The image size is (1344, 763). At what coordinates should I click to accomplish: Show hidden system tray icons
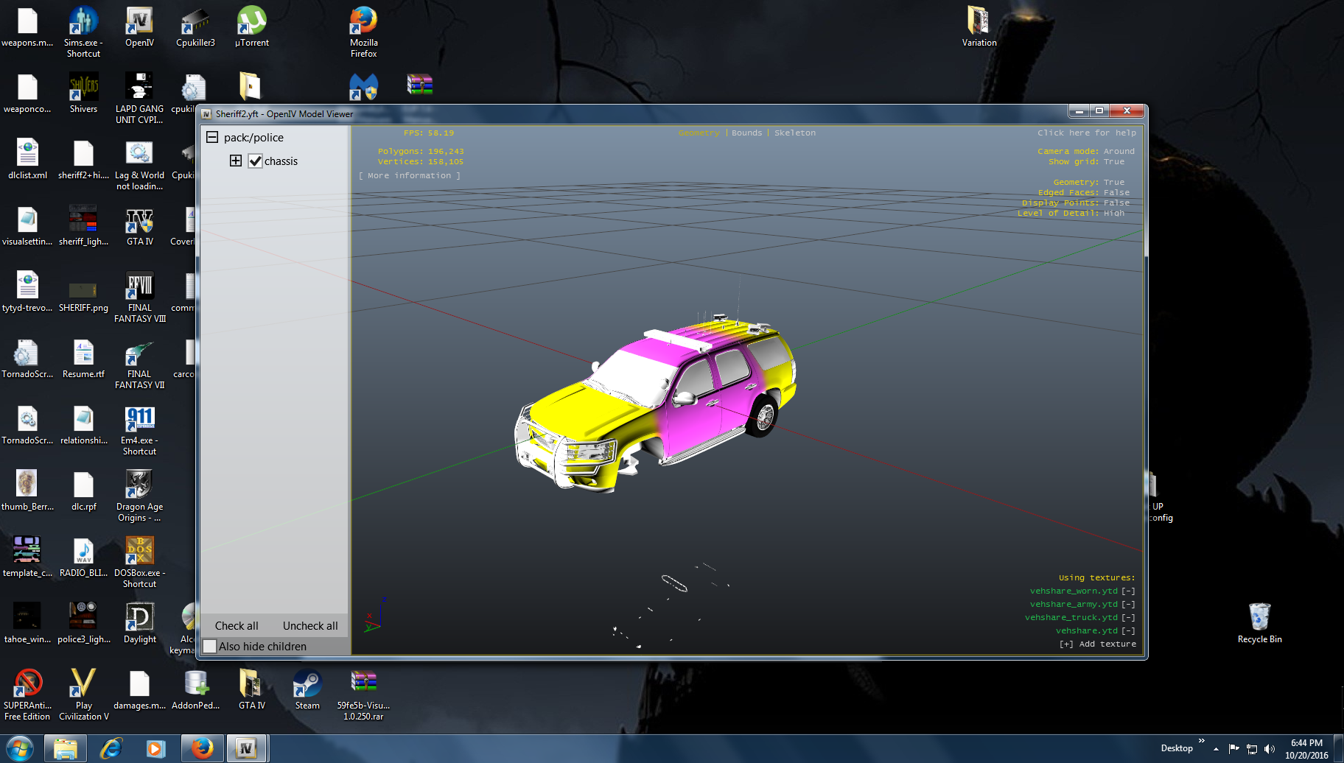1216,749
